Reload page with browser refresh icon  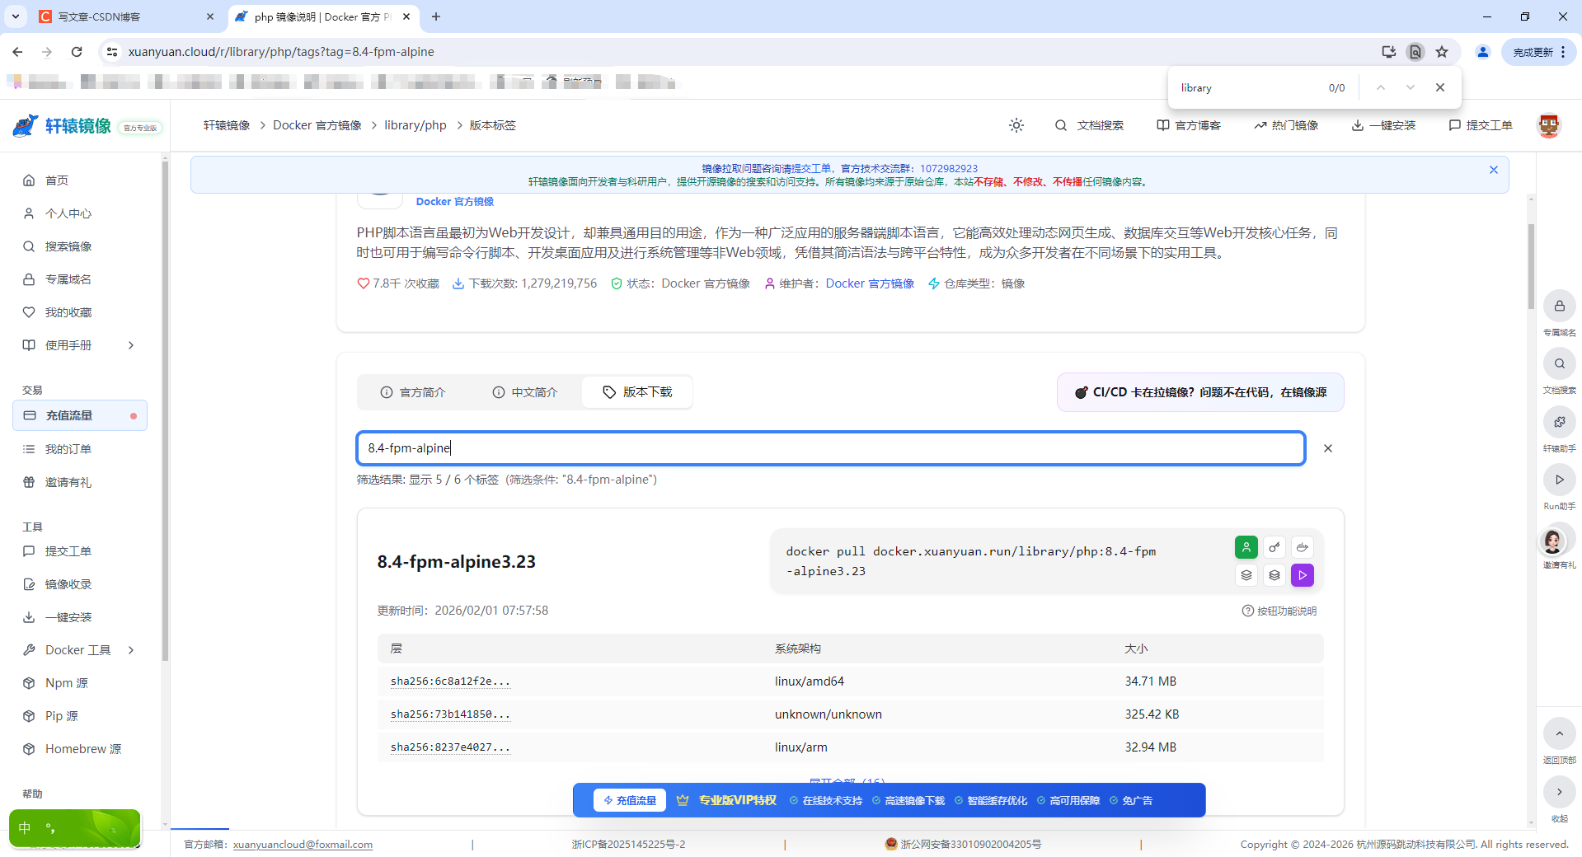point(77,52)
